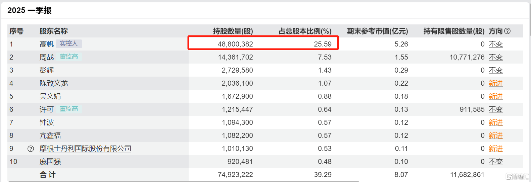Click share count 2,729,580
The height and width of the screenshot is (182, 531).
click(237, 70)
